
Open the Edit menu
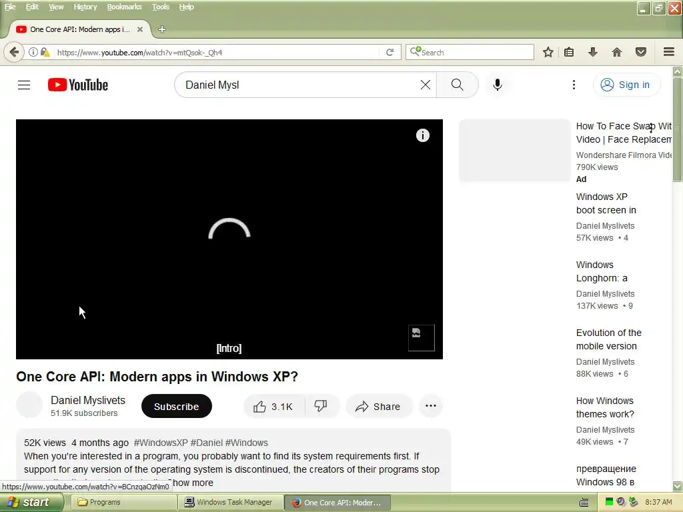(32, 7)
